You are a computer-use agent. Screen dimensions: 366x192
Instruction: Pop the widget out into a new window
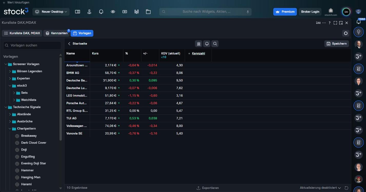coord(341,23)
